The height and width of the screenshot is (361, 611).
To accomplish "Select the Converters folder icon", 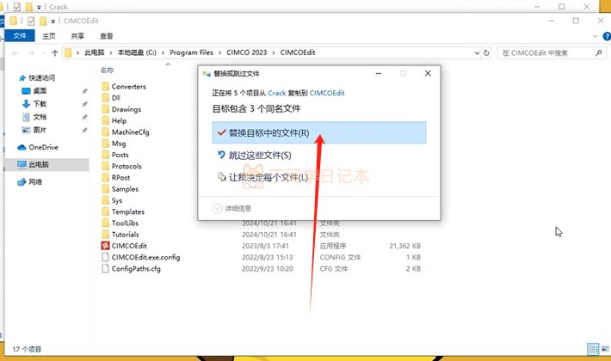I will 105,86.
